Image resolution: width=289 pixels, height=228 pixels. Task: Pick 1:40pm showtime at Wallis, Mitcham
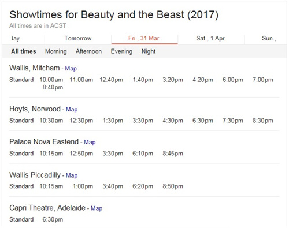(x=143, y=80)
